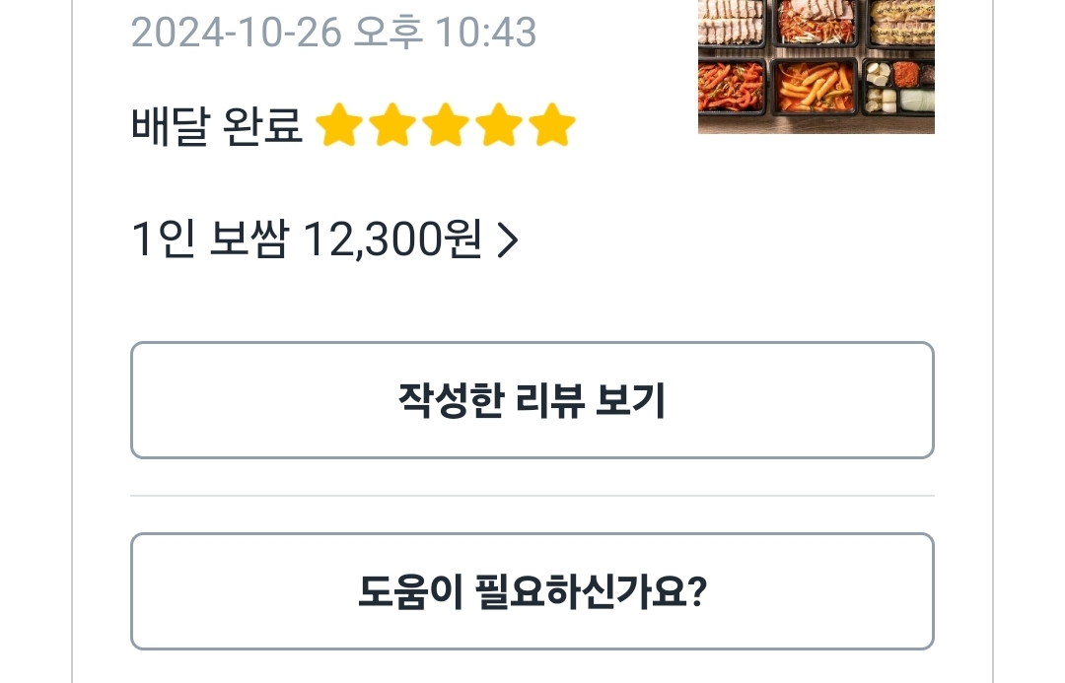Click the 작성한 리뷰 보기 button

pos(532,400)
